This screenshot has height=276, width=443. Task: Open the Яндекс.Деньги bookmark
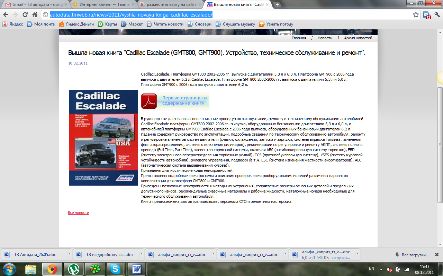pyautogui.click(x=76, y=24)
